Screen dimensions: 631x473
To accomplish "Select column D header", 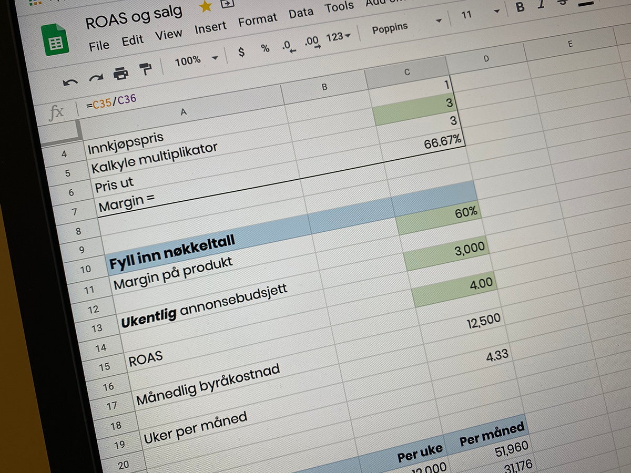I will pyautogui.click(x=486, y=59).
